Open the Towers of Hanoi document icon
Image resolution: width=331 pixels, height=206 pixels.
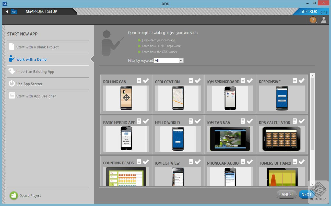295,162
